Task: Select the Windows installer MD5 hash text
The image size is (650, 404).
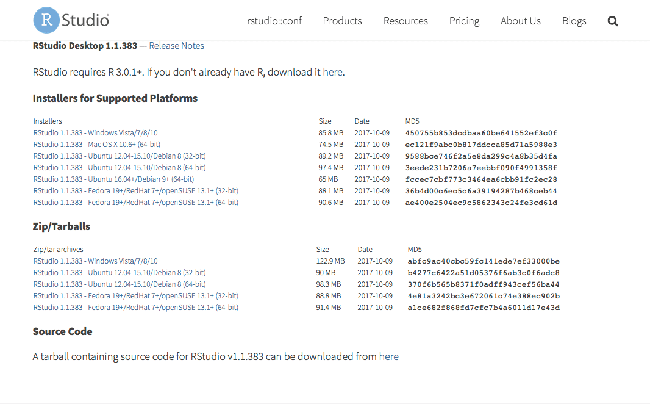Action: click(x=480, y=133)
